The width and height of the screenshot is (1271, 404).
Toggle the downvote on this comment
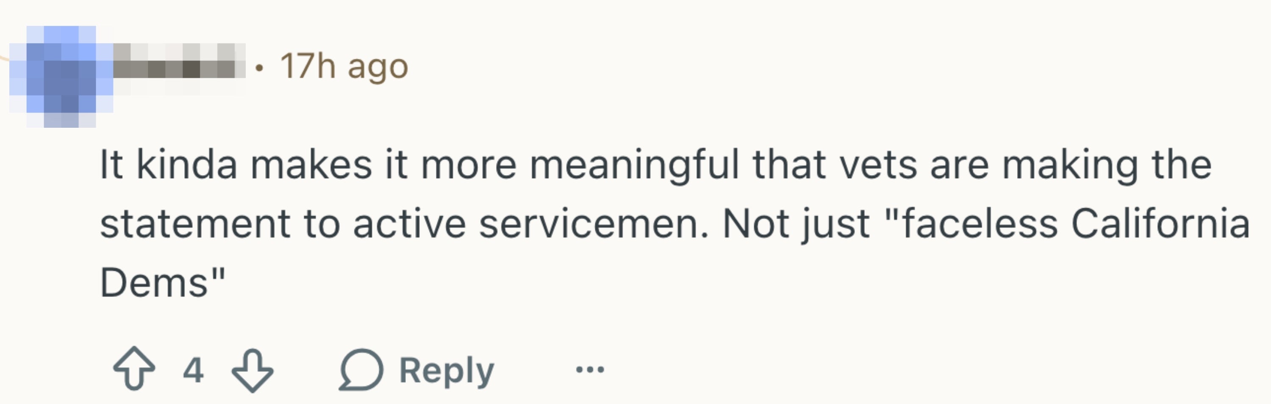[x=252, y=370]
